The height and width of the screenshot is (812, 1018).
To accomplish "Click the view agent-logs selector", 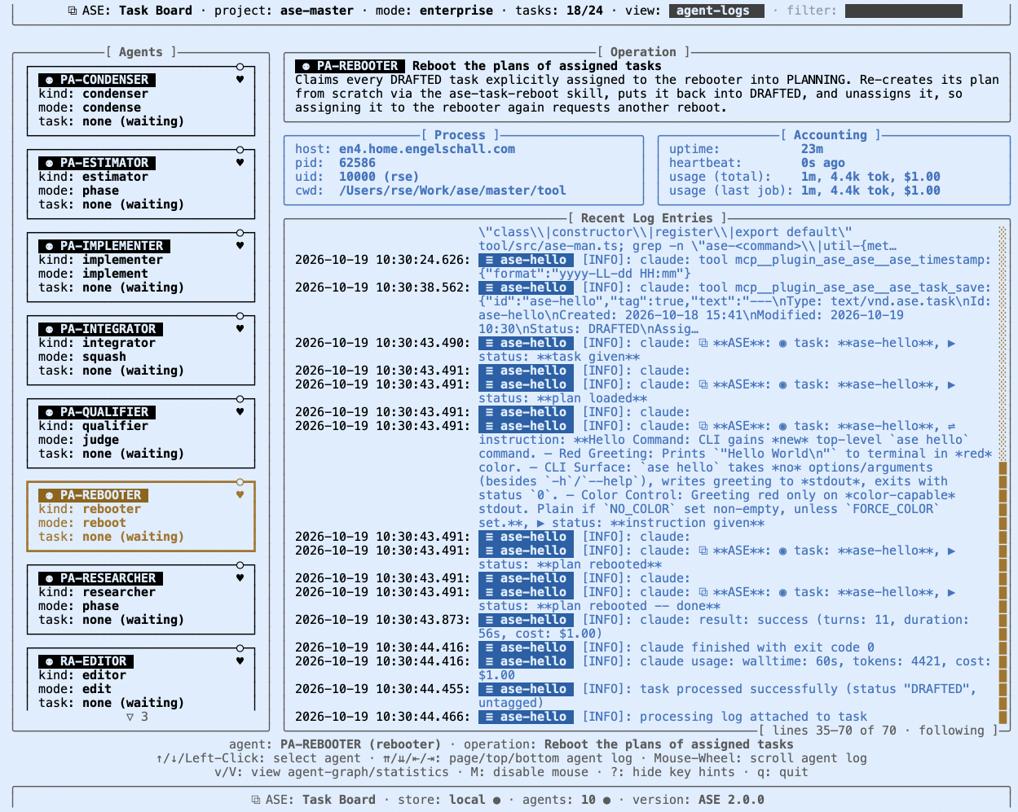I will point(716,11).
